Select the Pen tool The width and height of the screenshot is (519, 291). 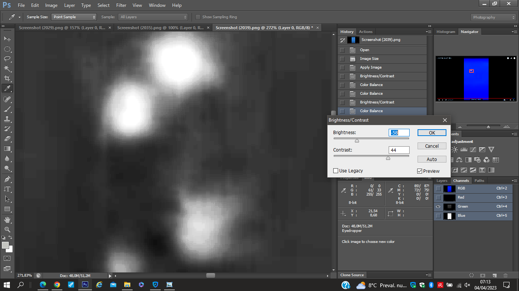(7, 179)
